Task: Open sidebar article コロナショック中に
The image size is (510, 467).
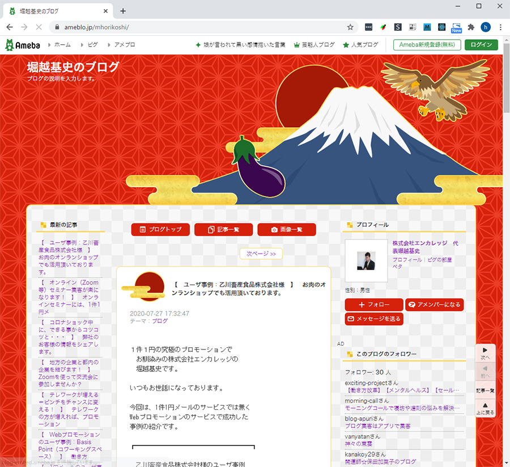Action: (69, 336)
